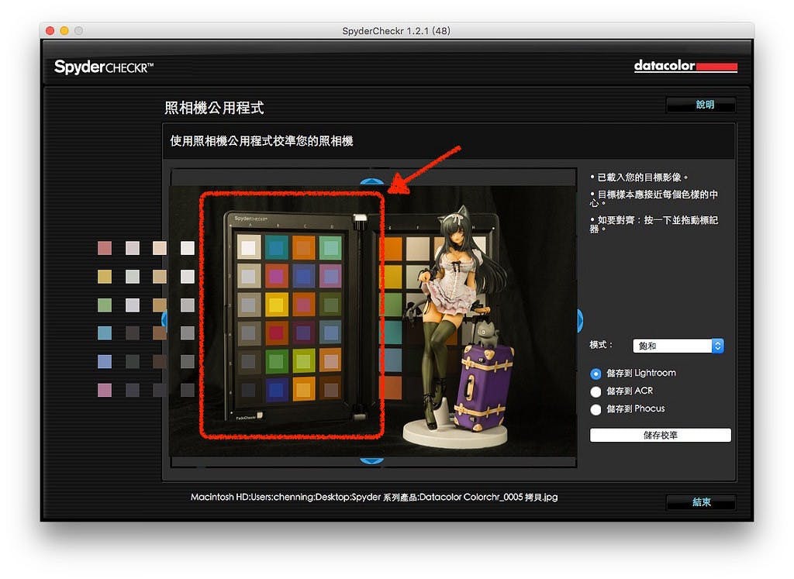Screen dimensions: 794x579
Task: Click the SpyderCHECKR logo
Action: click(104, 67)
